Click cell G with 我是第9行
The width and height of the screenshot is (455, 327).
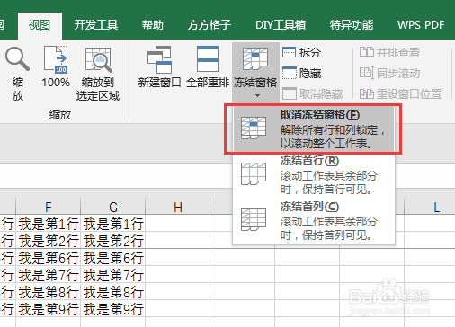[x=112, y=309]
